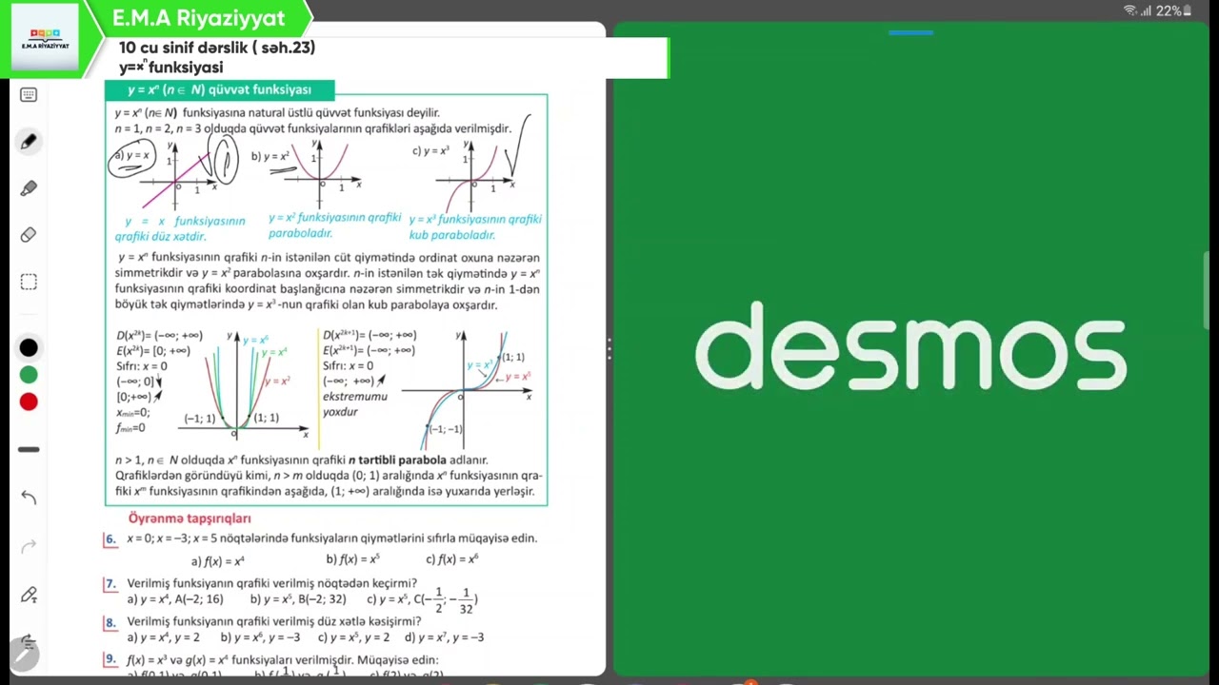Click the E.M.A Riyaziyyat channel logo

(x=45, y=38)
